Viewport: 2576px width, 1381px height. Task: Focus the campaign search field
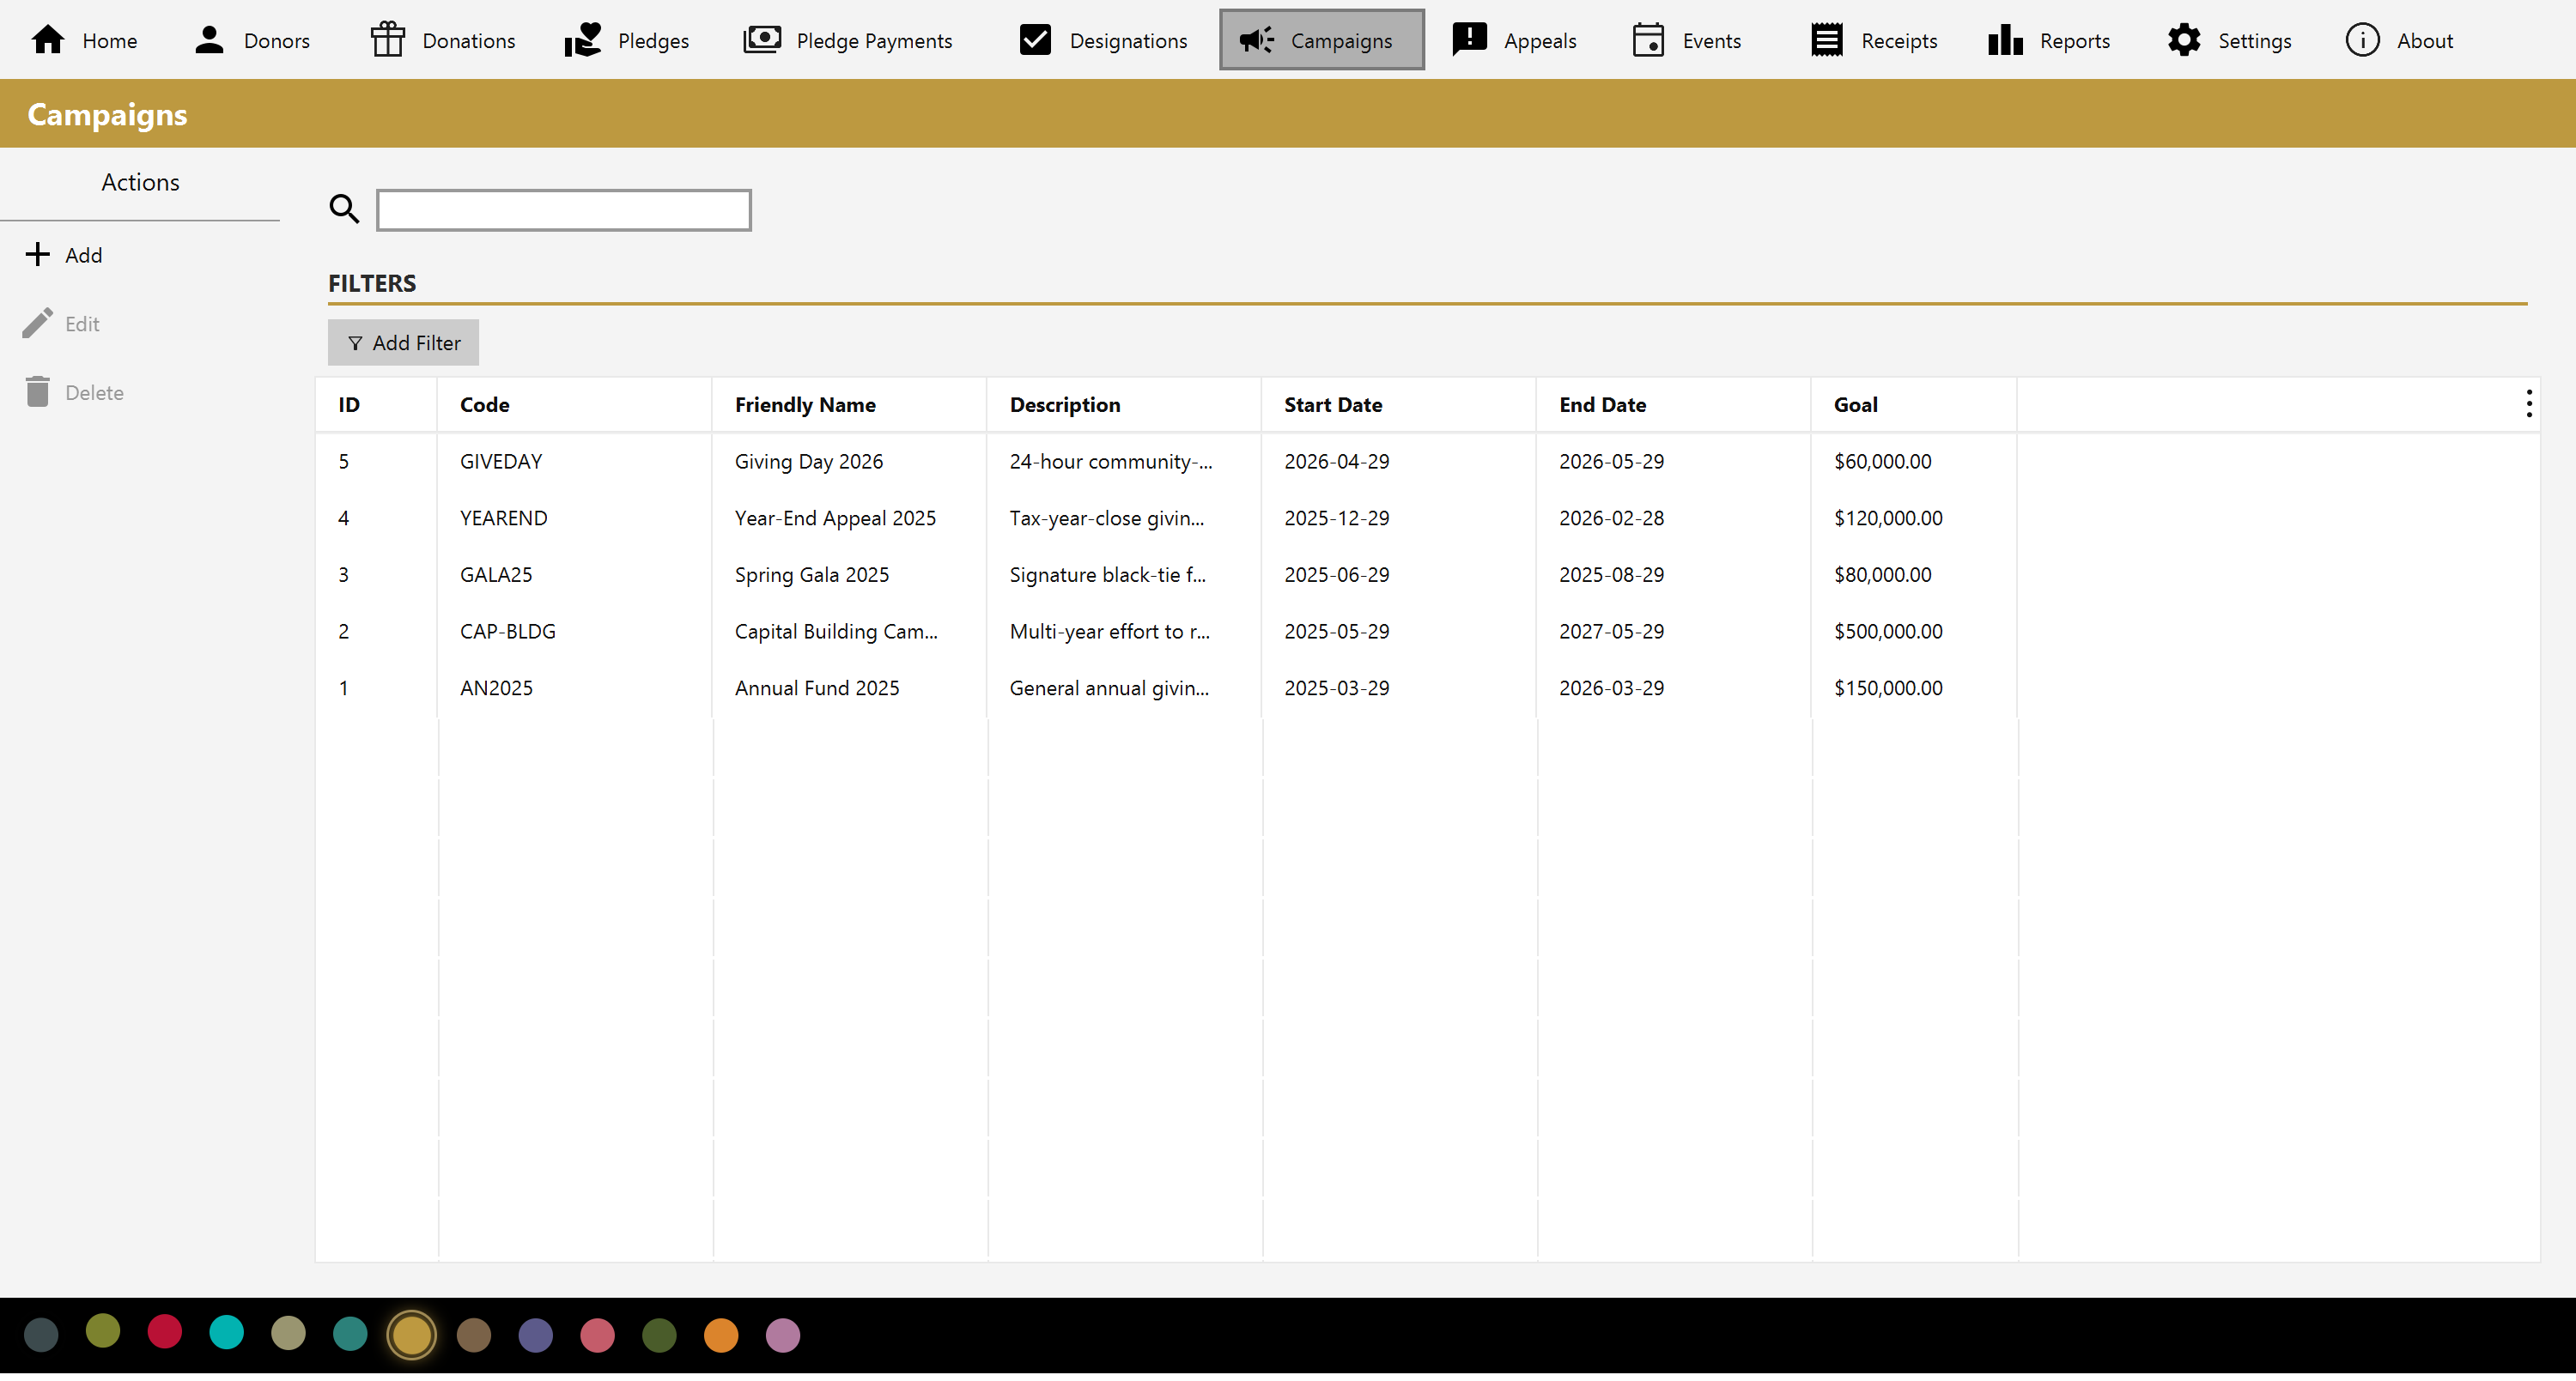563,209
